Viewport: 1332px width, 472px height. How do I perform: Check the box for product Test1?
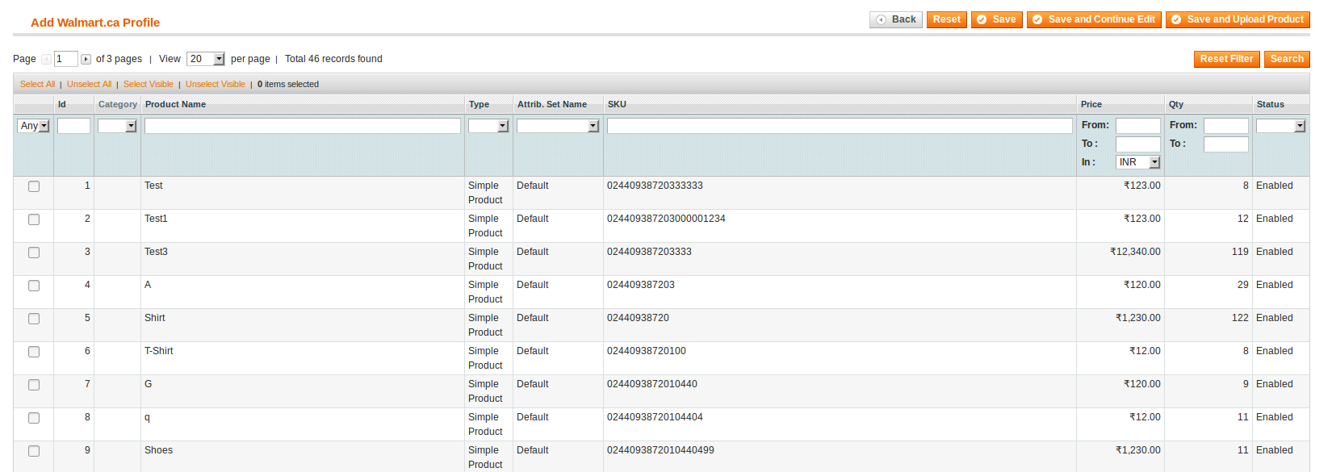tap(34, 219)
